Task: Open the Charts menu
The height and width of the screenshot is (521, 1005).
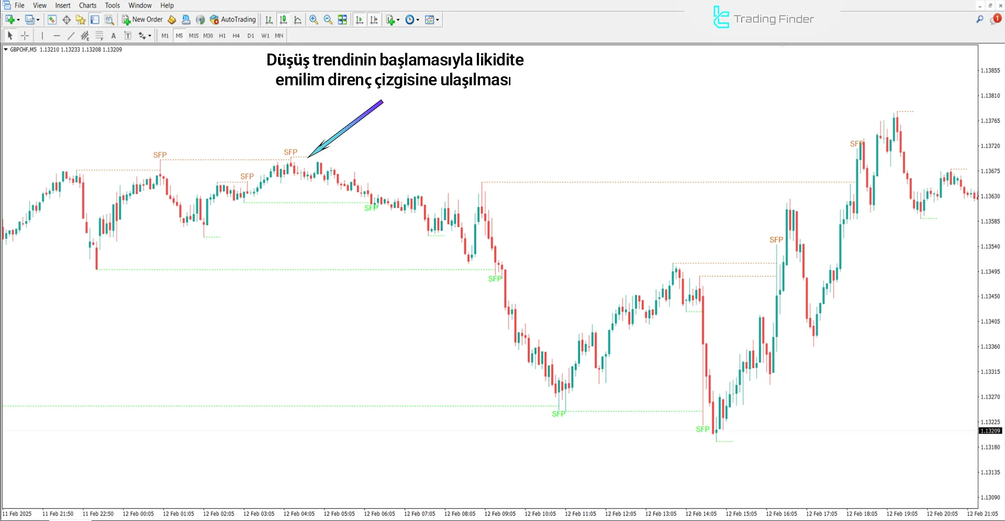Action: pos(87,5)
